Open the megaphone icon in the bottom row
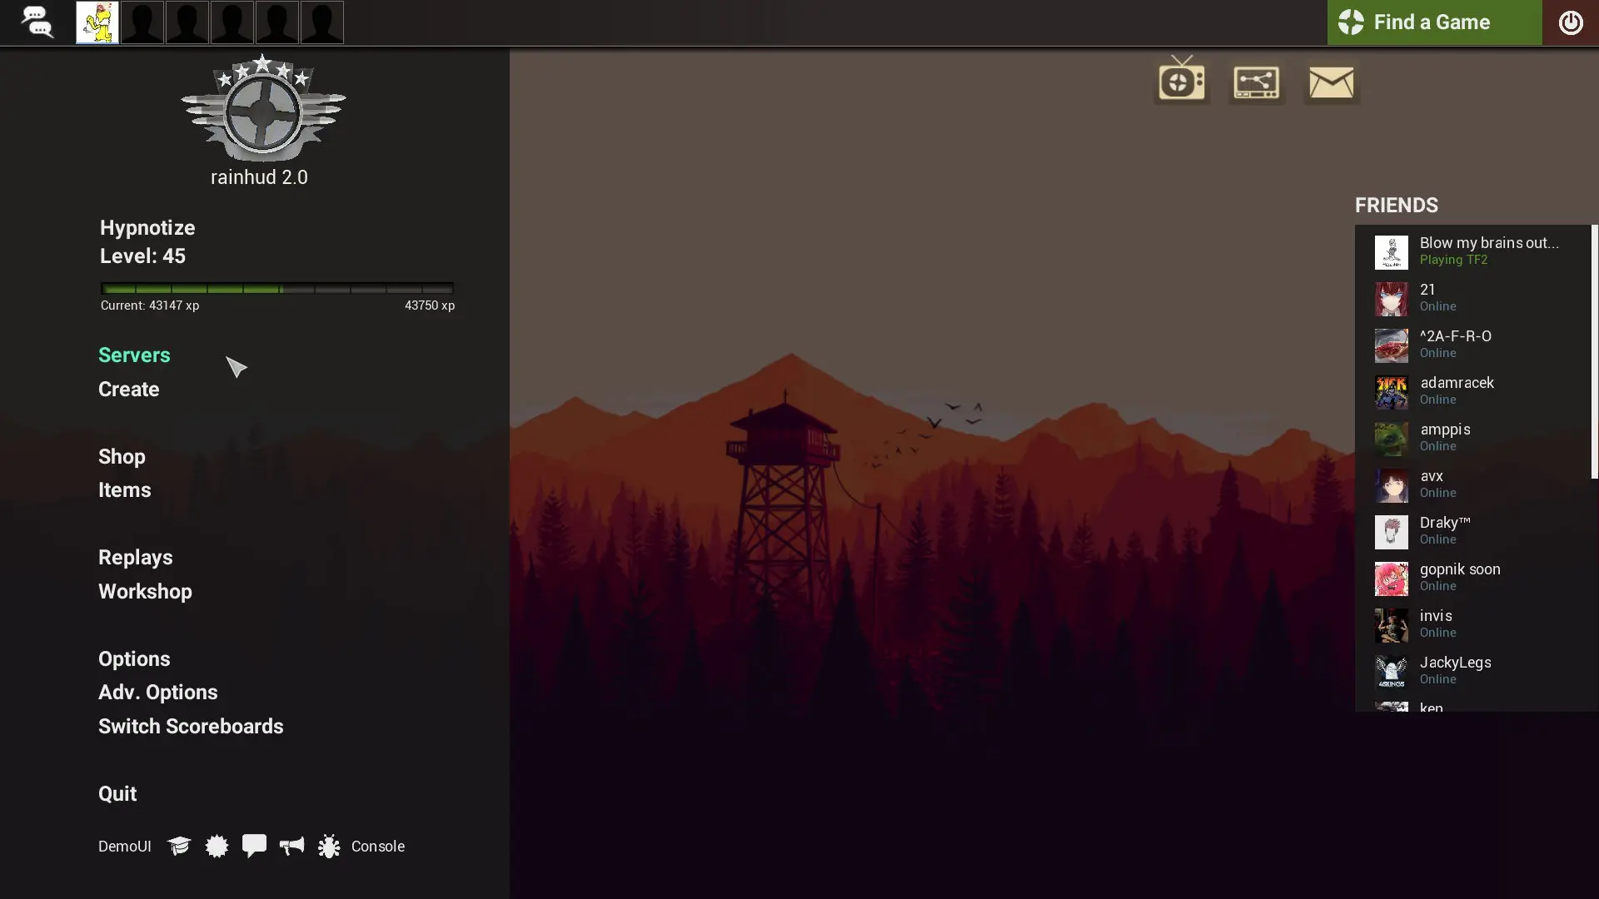This screenshot has width=1599, height=899. [291, 846]
